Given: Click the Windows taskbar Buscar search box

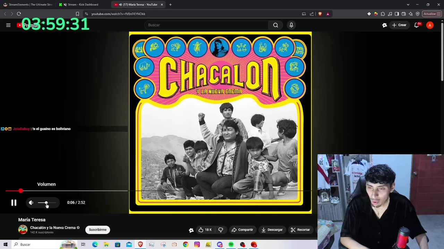Looking at the screenshot, I should [44, 245].
